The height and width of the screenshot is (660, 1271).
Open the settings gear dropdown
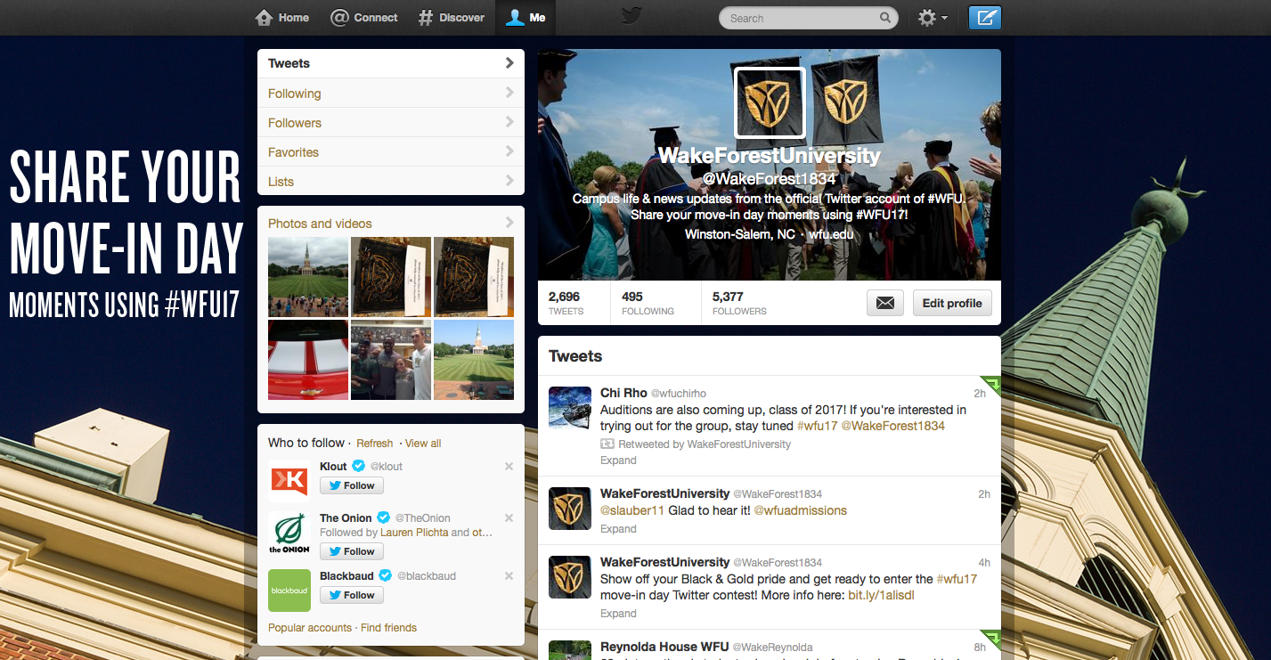pyautogui.click(x=932, y=18)
